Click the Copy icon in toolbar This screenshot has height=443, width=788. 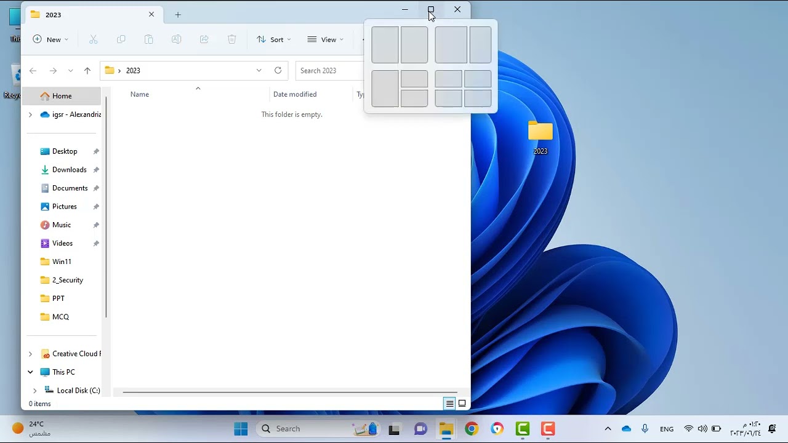tap(121, 39)
